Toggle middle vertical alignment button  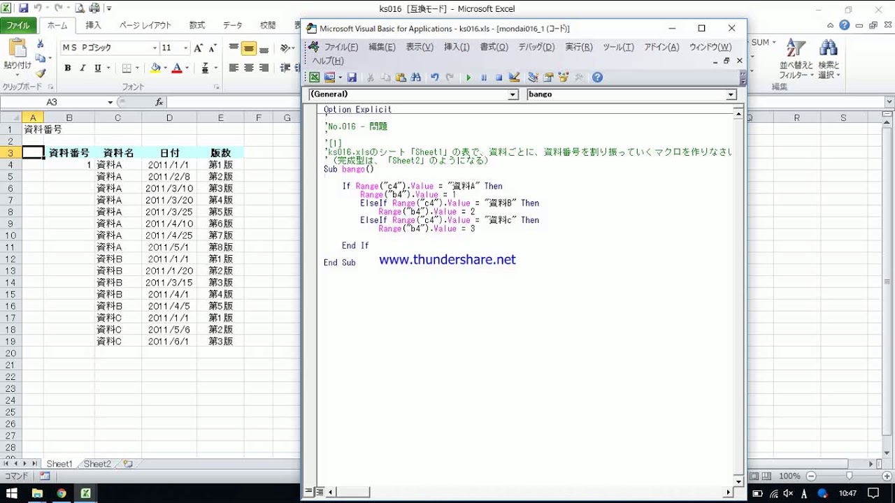pyautogui.click(x=248, y=48)
